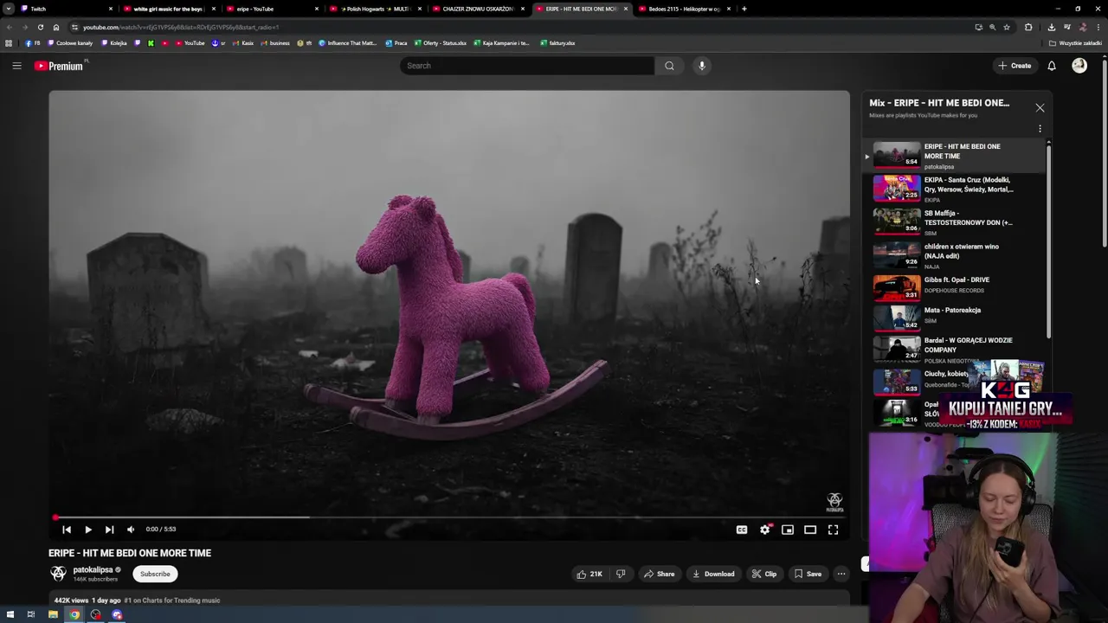Switch to miniplayer mode
This screenshot has height=623, width=1108.
coord(788,530)
